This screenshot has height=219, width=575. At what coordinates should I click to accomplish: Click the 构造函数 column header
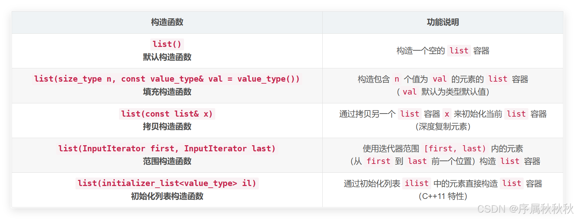(167, 22)
